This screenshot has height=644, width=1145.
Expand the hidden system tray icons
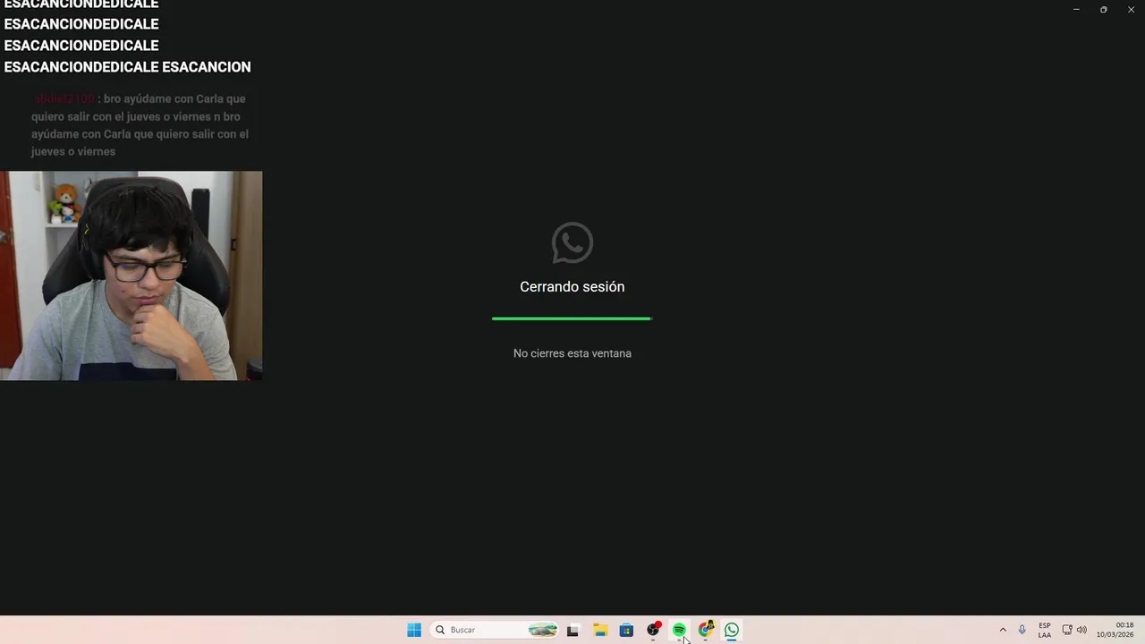(1003, 630)
